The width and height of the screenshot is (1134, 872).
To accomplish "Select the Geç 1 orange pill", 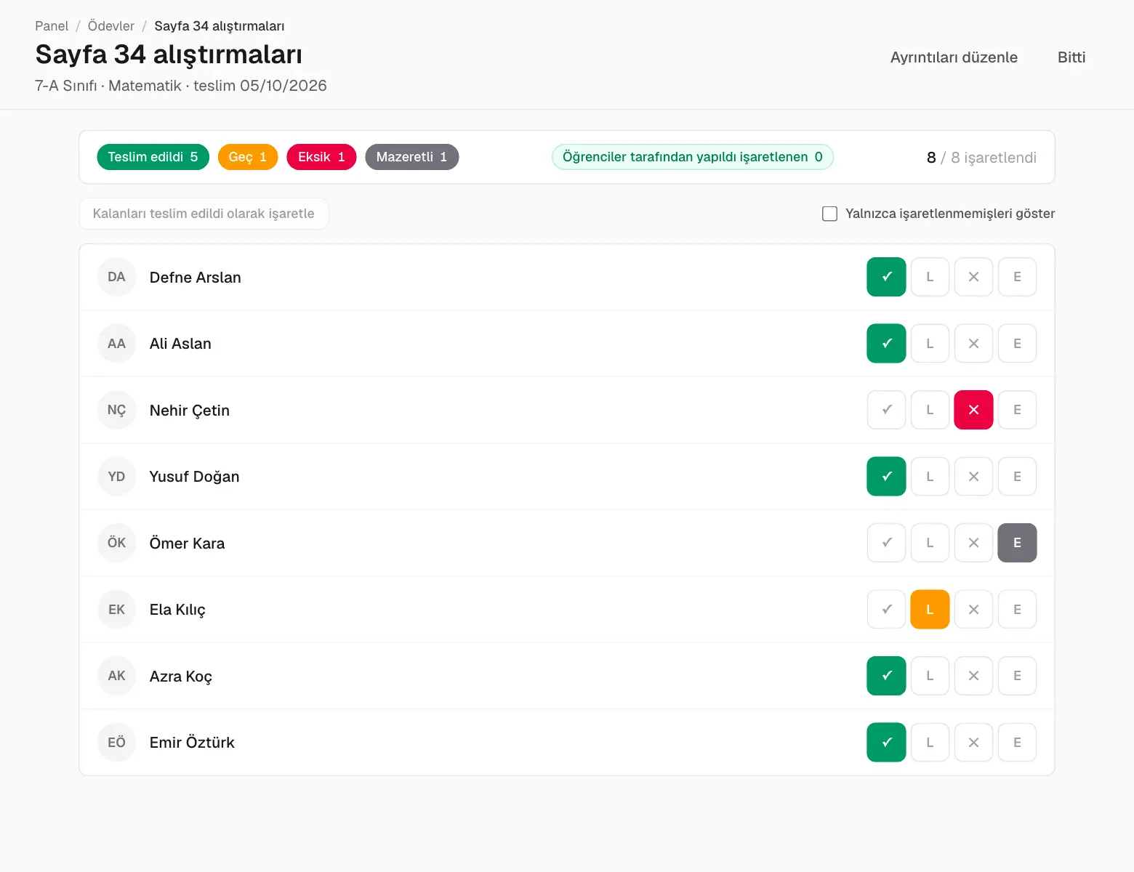I will (248, 157).
